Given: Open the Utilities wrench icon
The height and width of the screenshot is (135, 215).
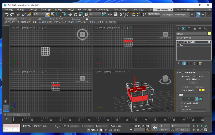Looking at the screenshot, I should point(205,29).
